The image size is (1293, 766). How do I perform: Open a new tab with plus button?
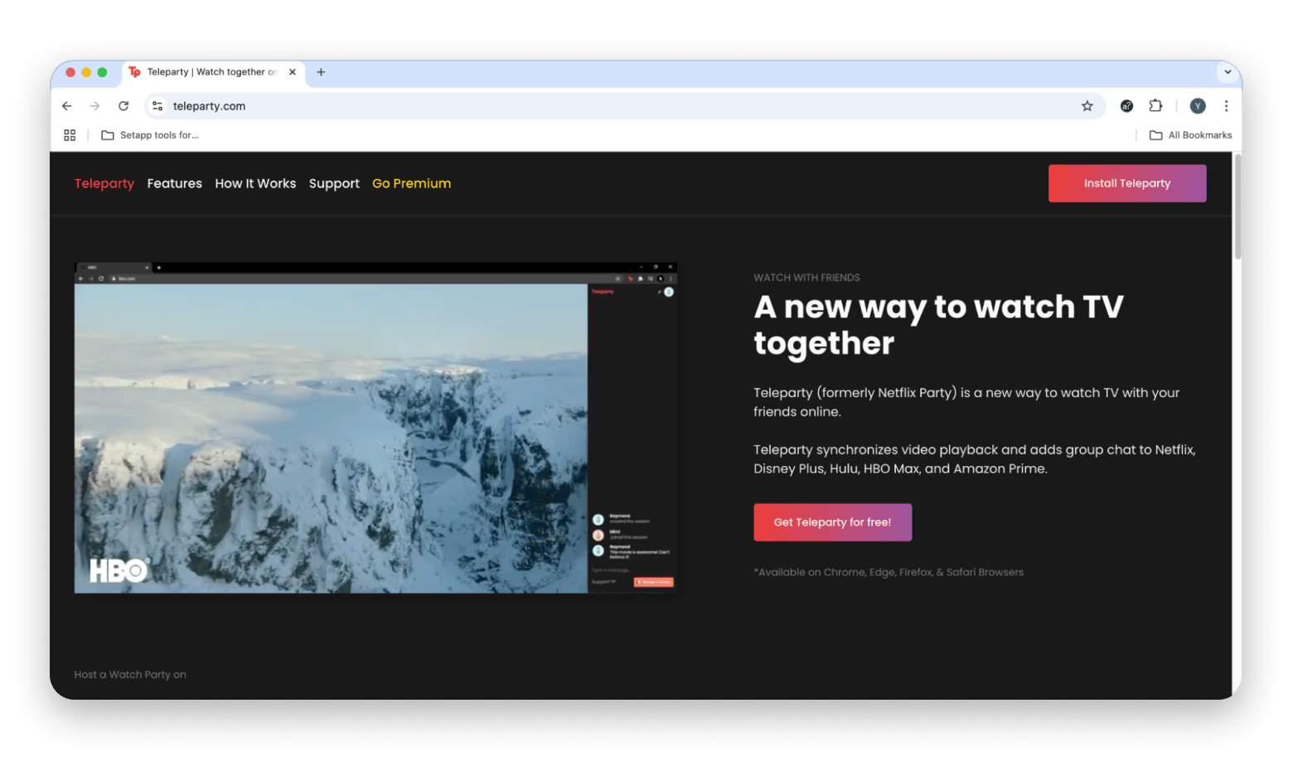coord(321,72)
